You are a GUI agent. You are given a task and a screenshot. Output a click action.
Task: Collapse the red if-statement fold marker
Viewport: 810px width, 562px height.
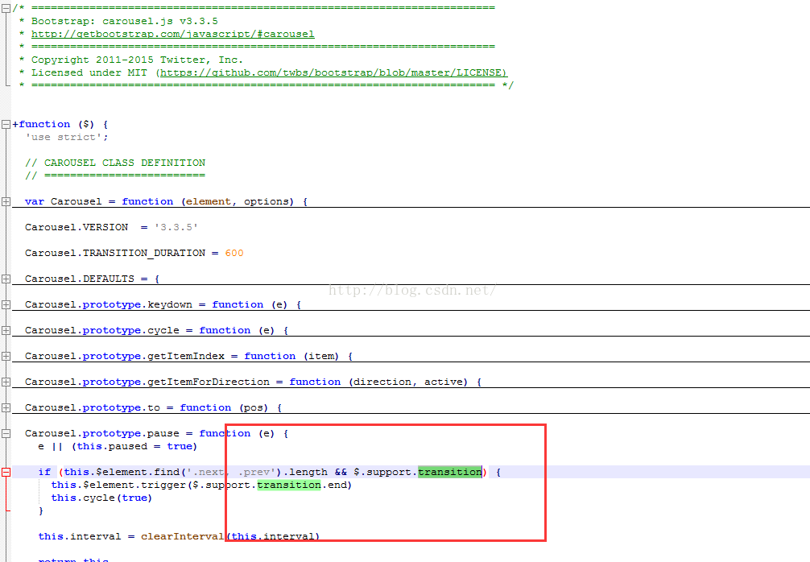[x=6, y=472]
